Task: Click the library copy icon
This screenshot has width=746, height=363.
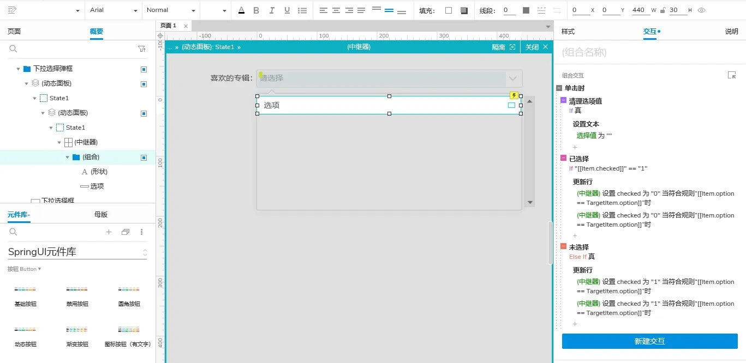Action: coord(126,232)
